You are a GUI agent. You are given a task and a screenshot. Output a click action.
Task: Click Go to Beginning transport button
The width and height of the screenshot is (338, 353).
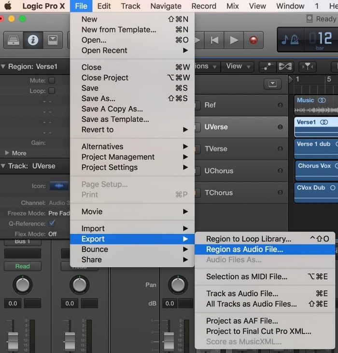(214, 41)
